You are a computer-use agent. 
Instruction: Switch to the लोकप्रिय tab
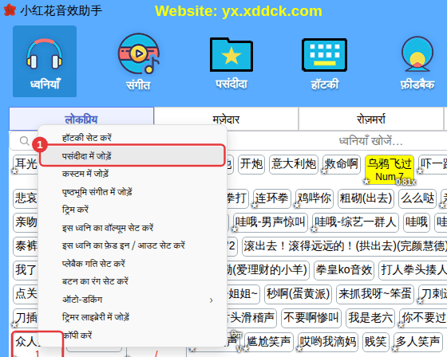(81, 120)
